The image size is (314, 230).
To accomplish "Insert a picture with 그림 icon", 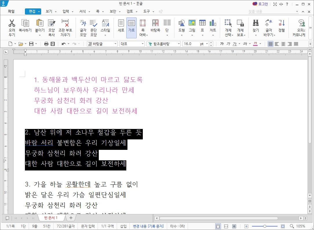I will (x=192, y=23).
